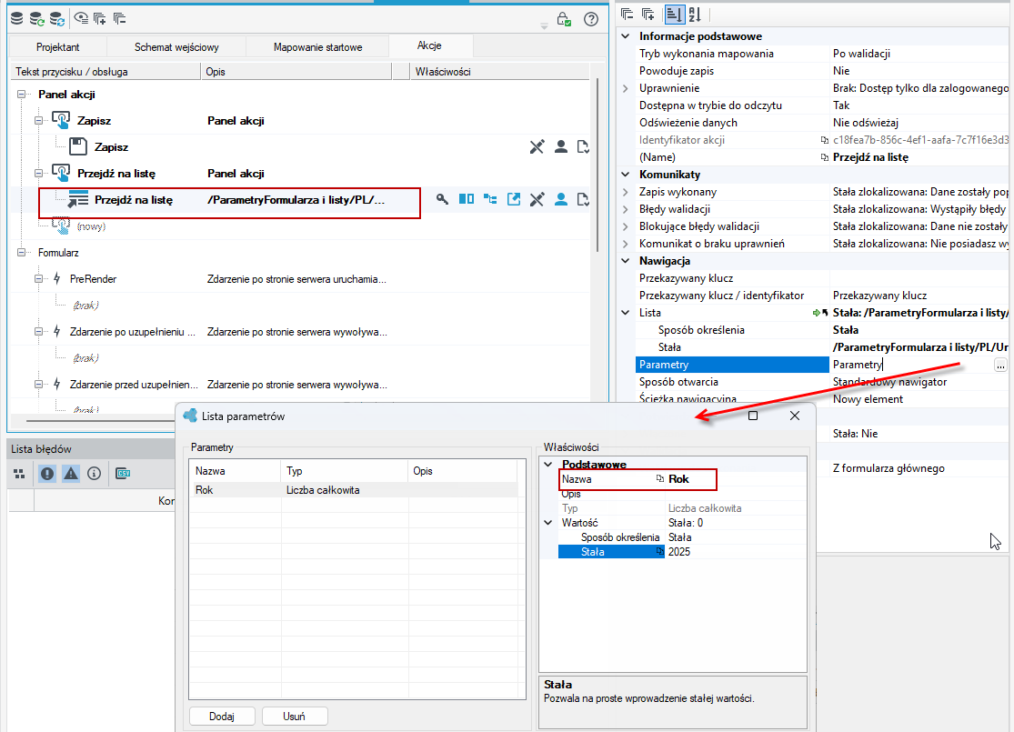Click the database icon with blue sync arrows
Image resolution: width=1014 pixels, height=732 pixels.
tap(57, 19)
